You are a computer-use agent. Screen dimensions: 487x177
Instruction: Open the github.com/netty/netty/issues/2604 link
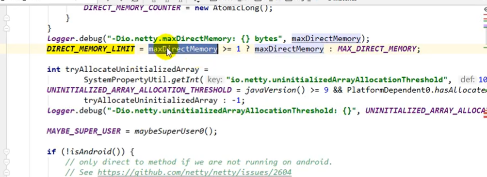pos(195,172)
